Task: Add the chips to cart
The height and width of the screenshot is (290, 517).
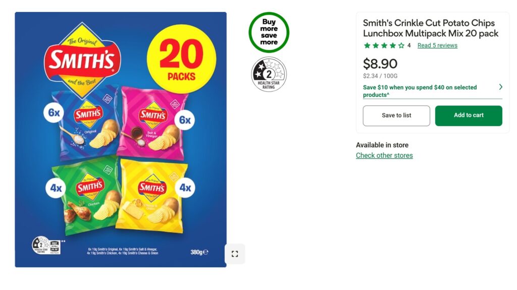Action: point(469,115)
